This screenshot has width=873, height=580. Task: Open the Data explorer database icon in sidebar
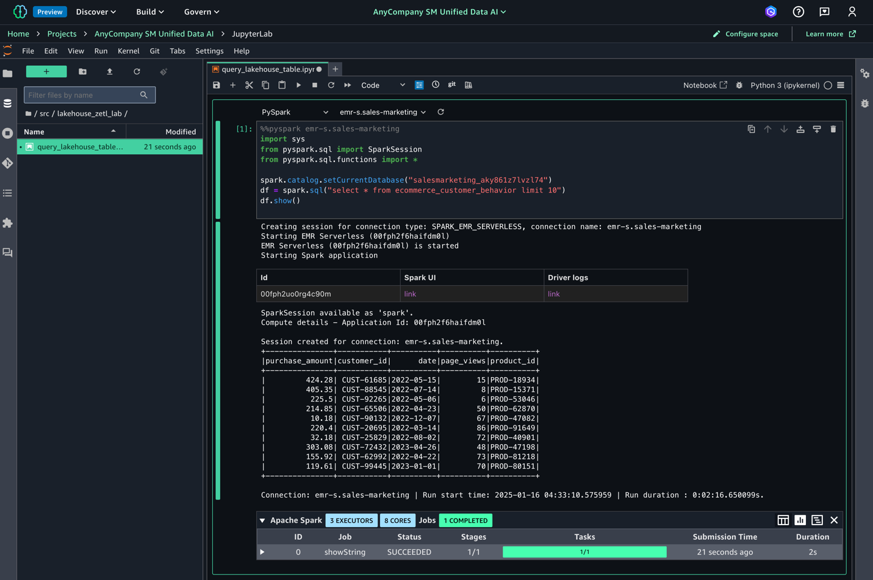pos(8,104)
